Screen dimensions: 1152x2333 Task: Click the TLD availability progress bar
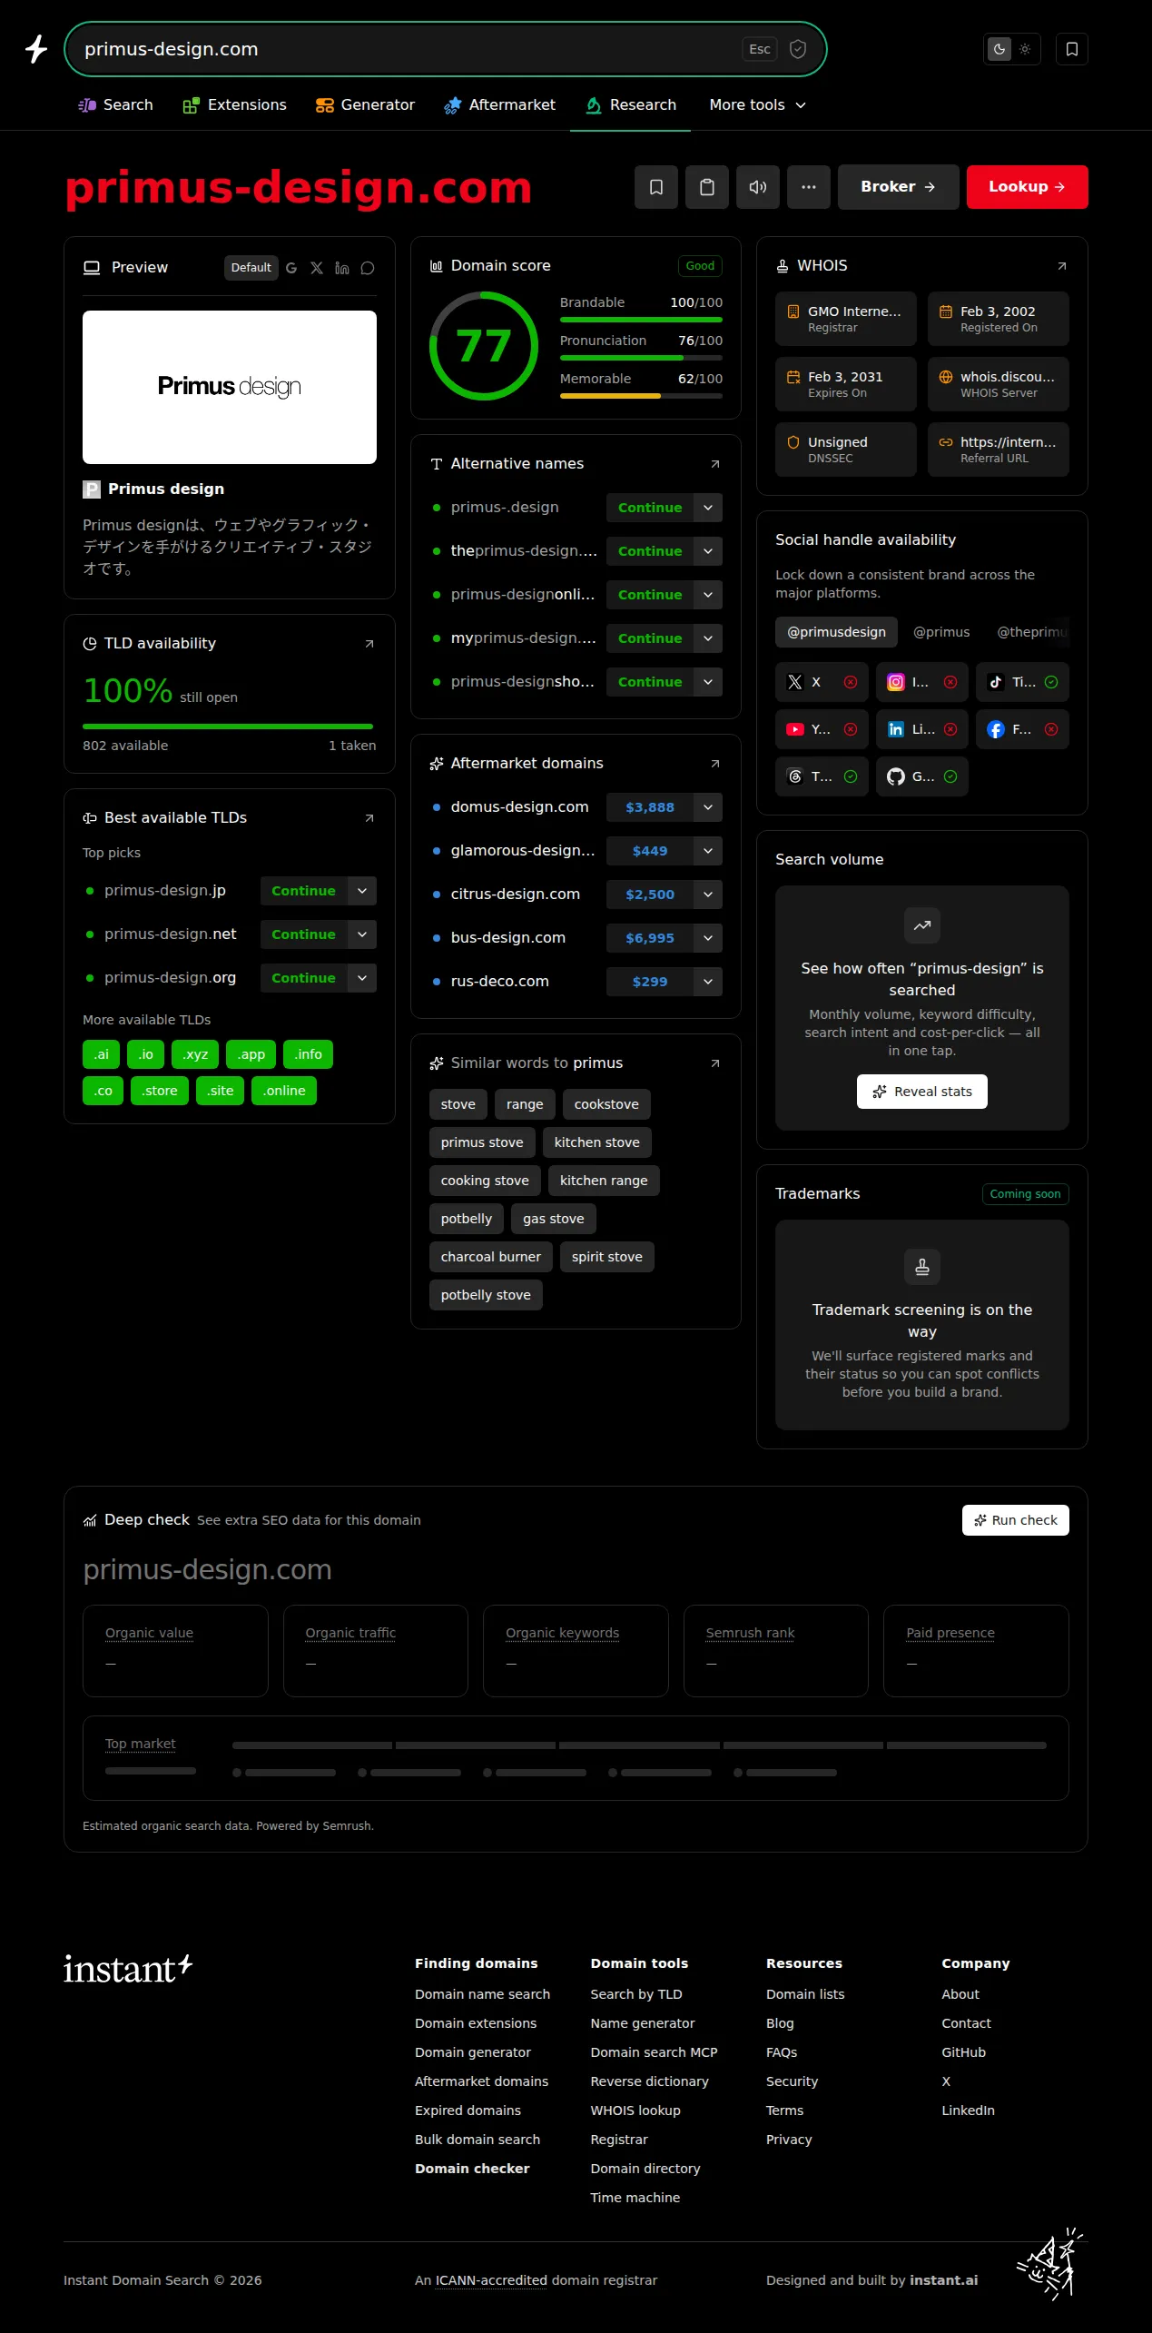228,727
